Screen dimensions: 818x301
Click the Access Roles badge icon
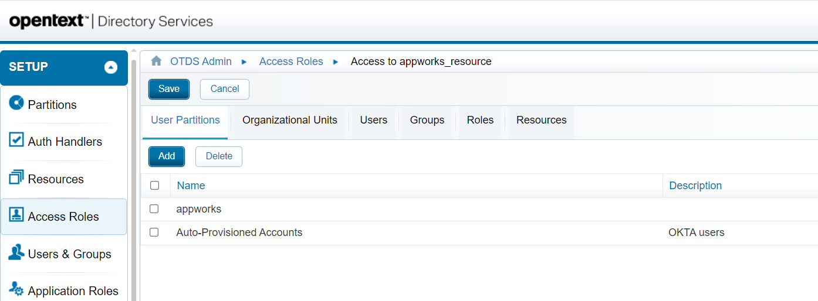pos(16,215)
